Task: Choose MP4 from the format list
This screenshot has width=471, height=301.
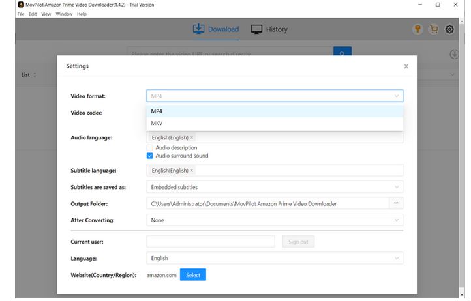Action: pyautogui.click(x=275, y=111)
